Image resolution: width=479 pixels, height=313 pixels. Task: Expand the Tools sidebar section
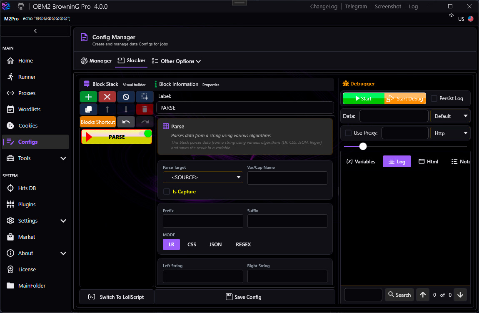coord(35,158)
